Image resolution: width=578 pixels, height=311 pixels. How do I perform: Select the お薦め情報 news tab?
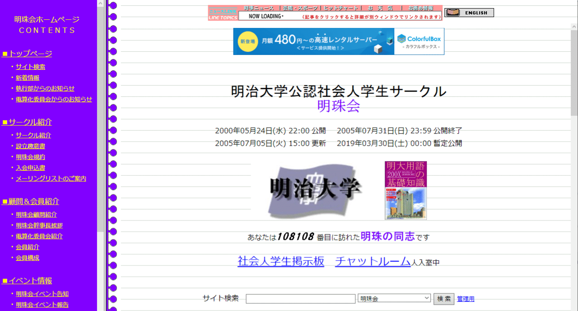pyautogui.click(x=420, y=8)
